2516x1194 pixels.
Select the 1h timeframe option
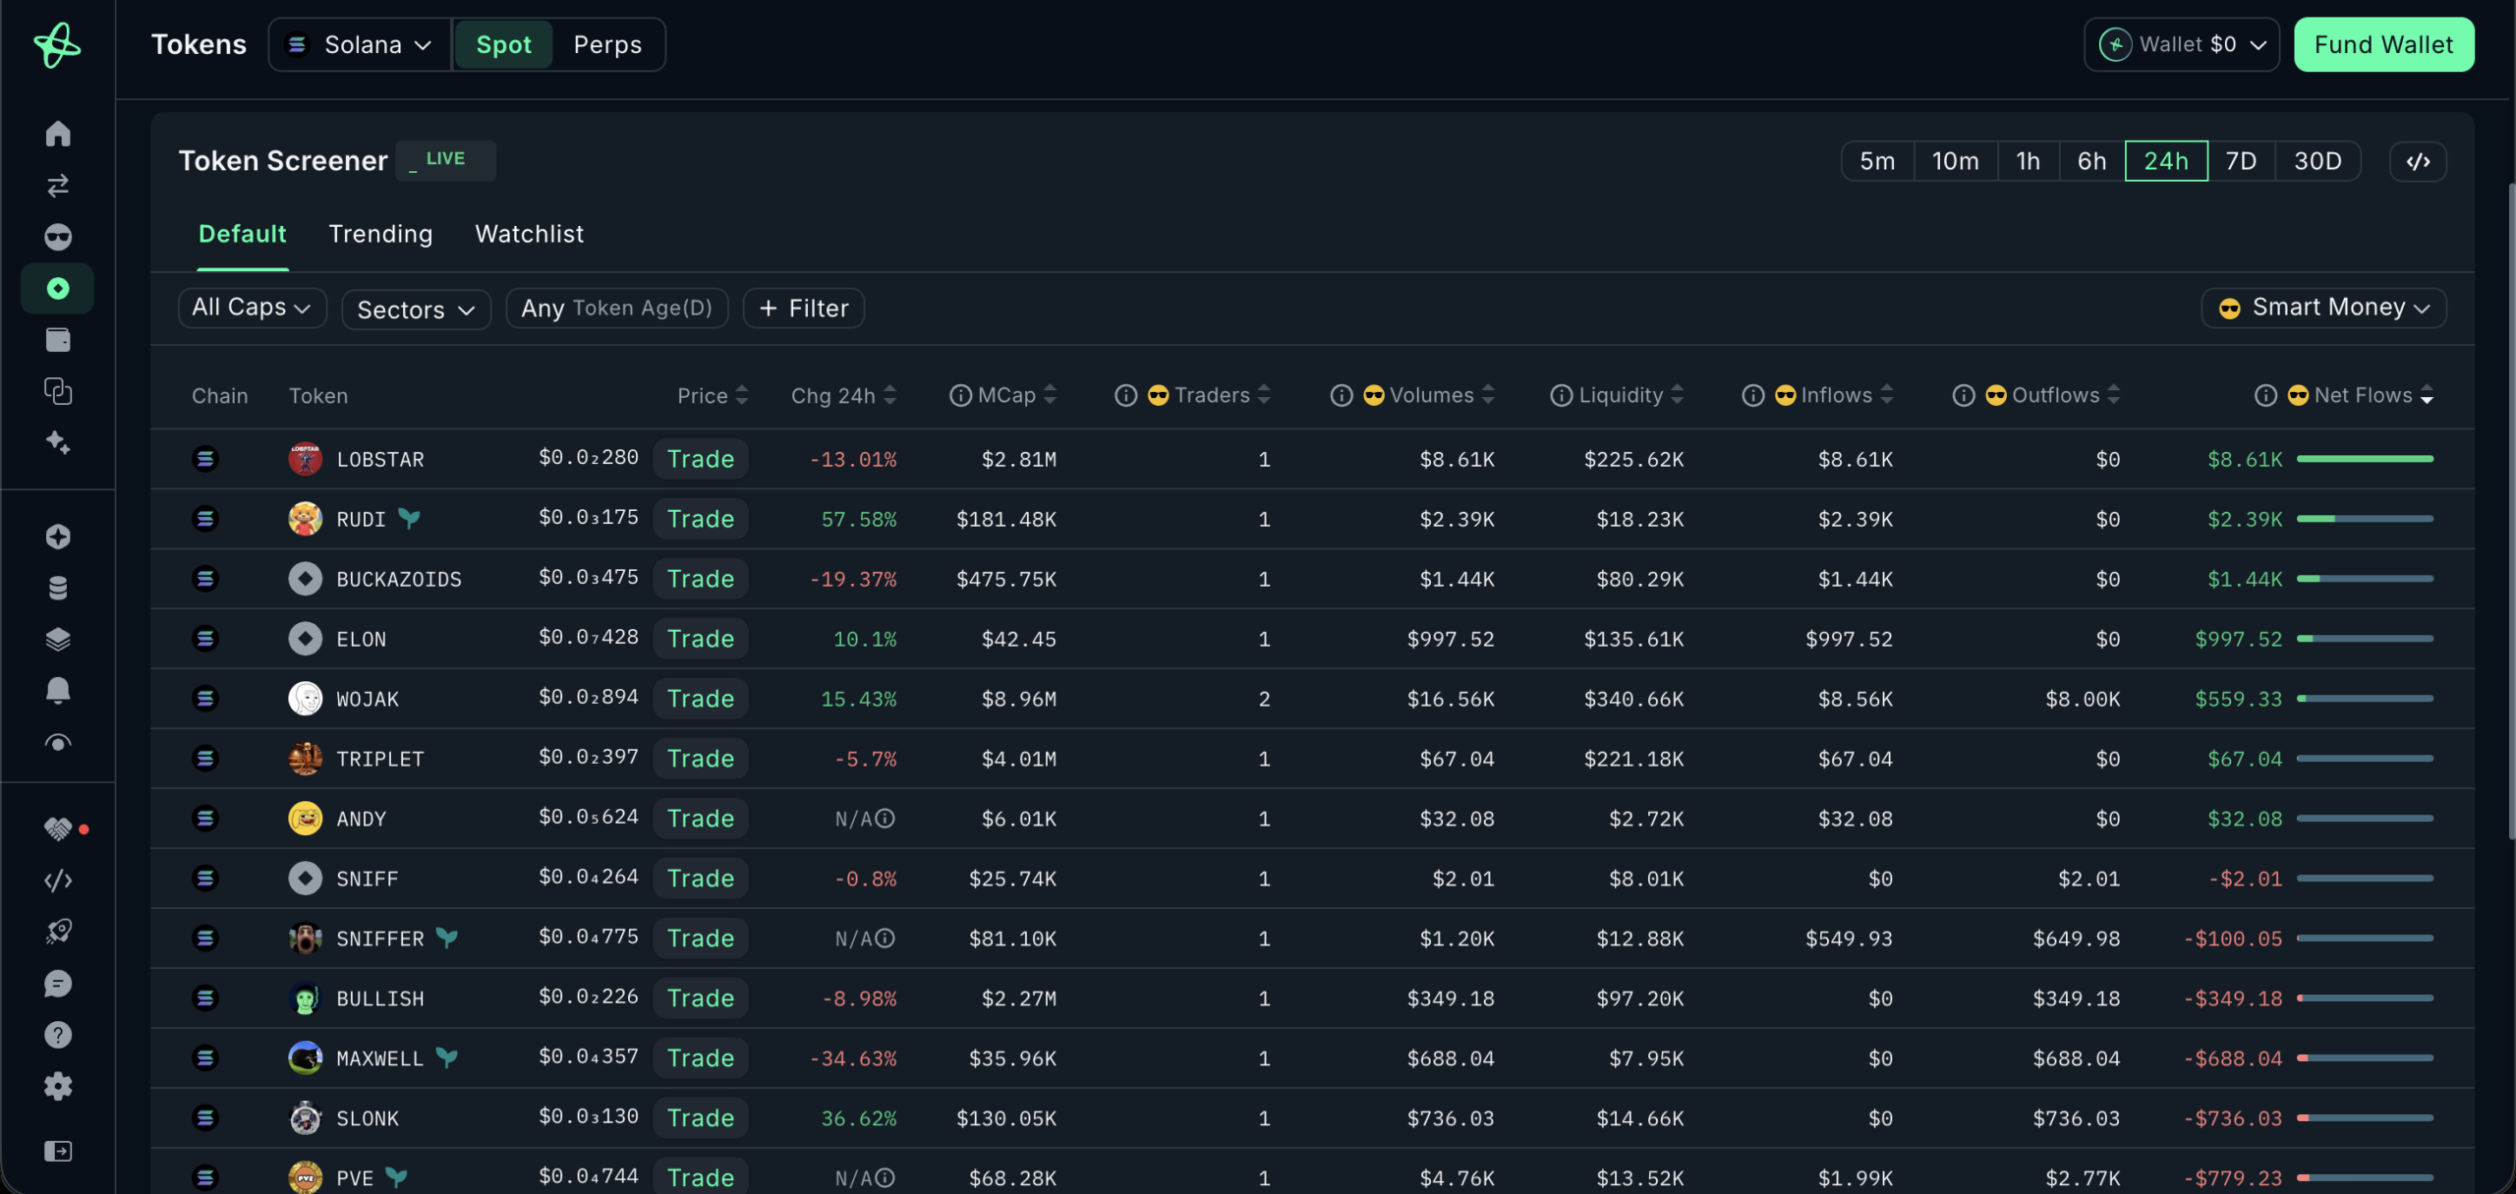pyautogui.click(x=2028, y=161)
